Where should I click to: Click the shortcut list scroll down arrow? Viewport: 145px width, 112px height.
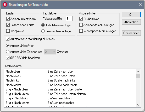(138, 105)
